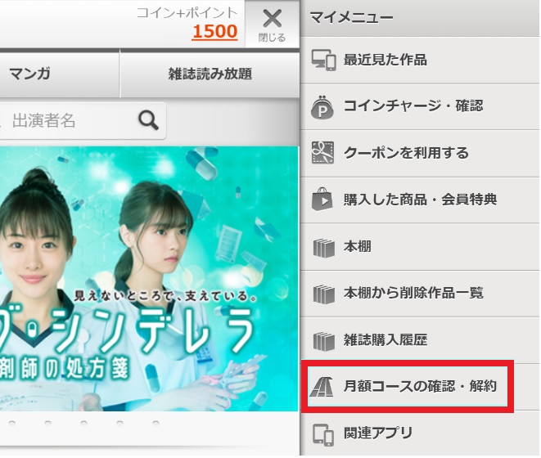Click the books icon next to 本棚
The height and width of the screenshot is (458, 541).
(323, 248)
